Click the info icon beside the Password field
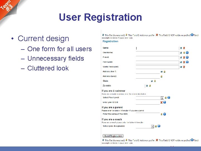This screenshot has width=201, height=151. click(x=187, y=62)
